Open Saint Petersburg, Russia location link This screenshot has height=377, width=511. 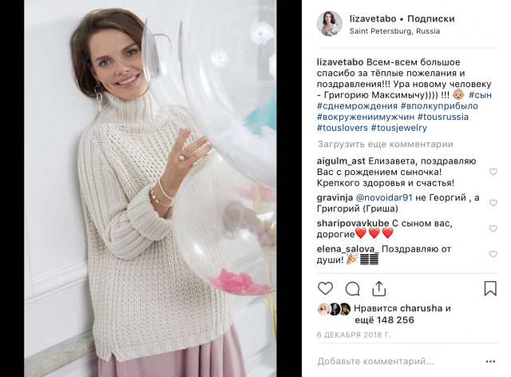pos(394,31)
